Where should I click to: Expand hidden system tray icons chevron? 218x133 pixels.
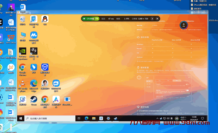click(x=158, y=118)
